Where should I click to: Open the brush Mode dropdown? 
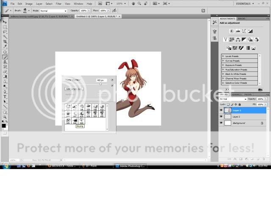click(x=53, y=11)
